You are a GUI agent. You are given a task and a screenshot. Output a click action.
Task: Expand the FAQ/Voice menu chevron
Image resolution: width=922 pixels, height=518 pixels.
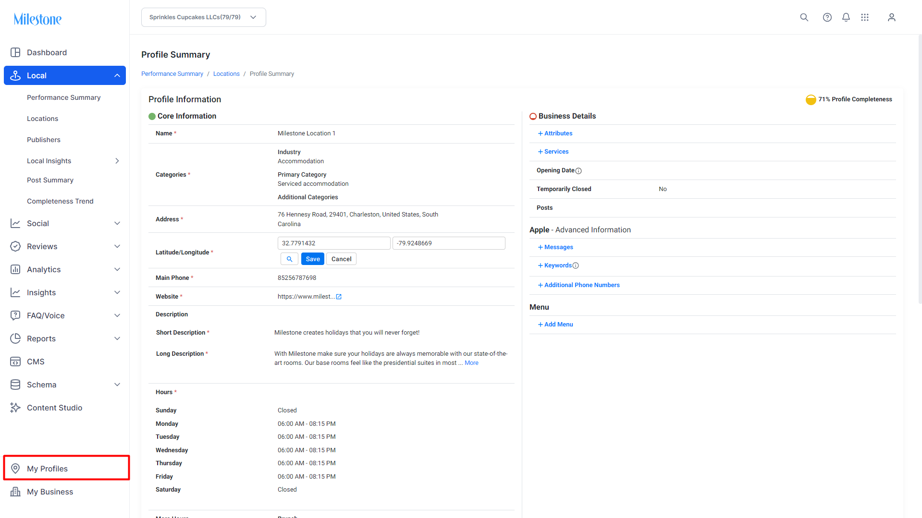click(x=117, y=315)
